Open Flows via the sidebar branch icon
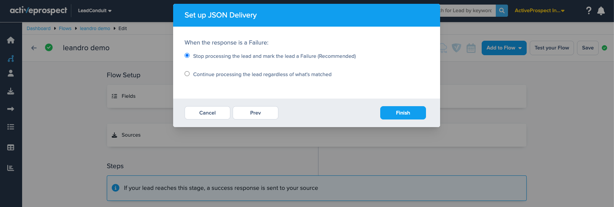This screenshot has width=614, height=207. click(11, 59)
